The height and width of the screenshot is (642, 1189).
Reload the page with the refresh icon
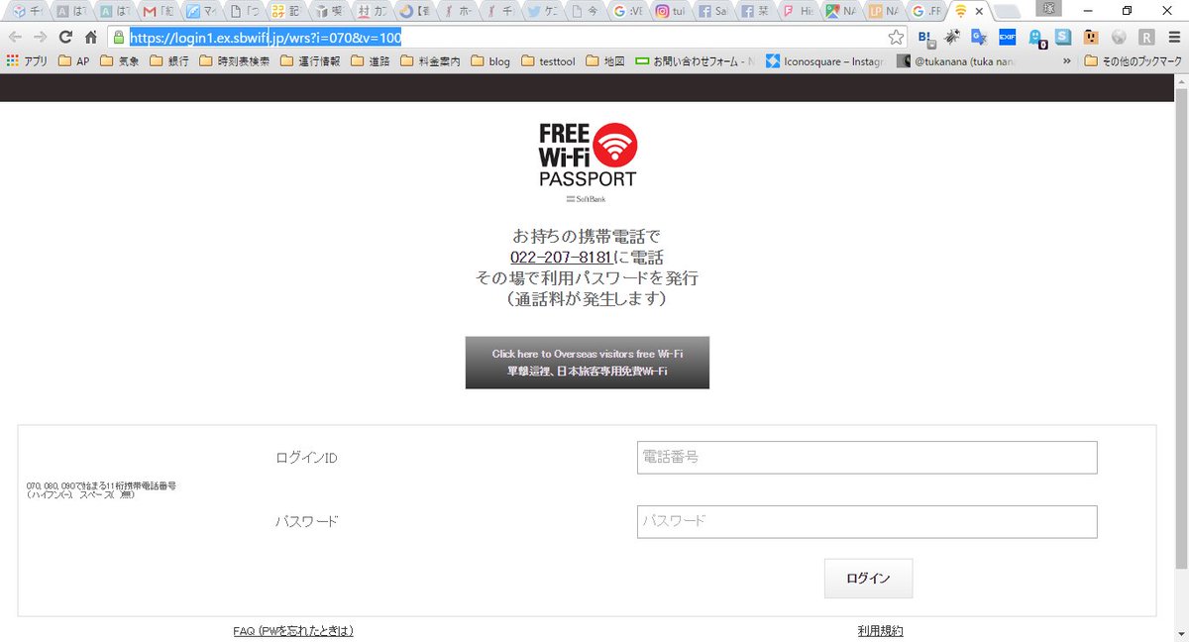pyautogui.click(x=65, y=38)
